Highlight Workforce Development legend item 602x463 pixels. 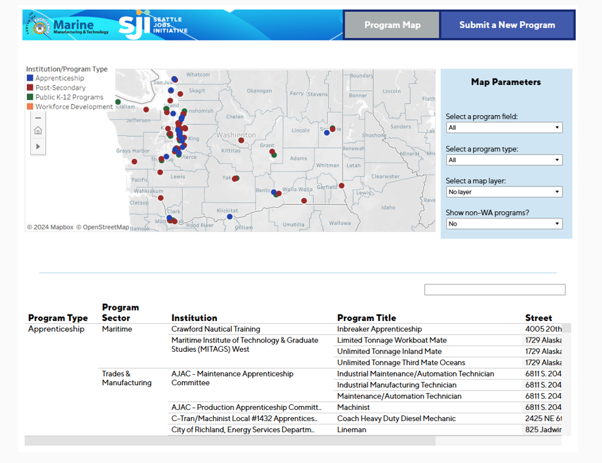[73, 107]
